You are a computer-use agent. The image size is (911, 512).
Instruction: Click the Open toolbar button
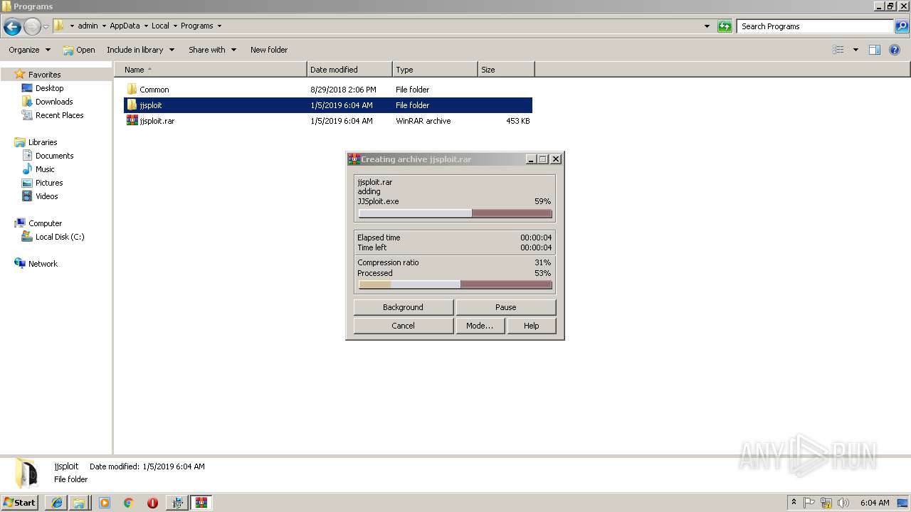pos(79,50)
